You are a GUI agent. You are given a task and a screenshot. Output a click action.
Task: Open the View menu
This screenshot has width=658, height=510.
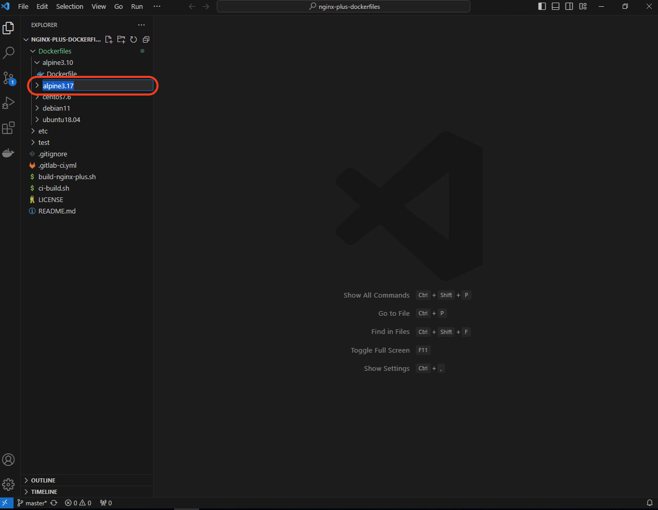tap(99, 6)
